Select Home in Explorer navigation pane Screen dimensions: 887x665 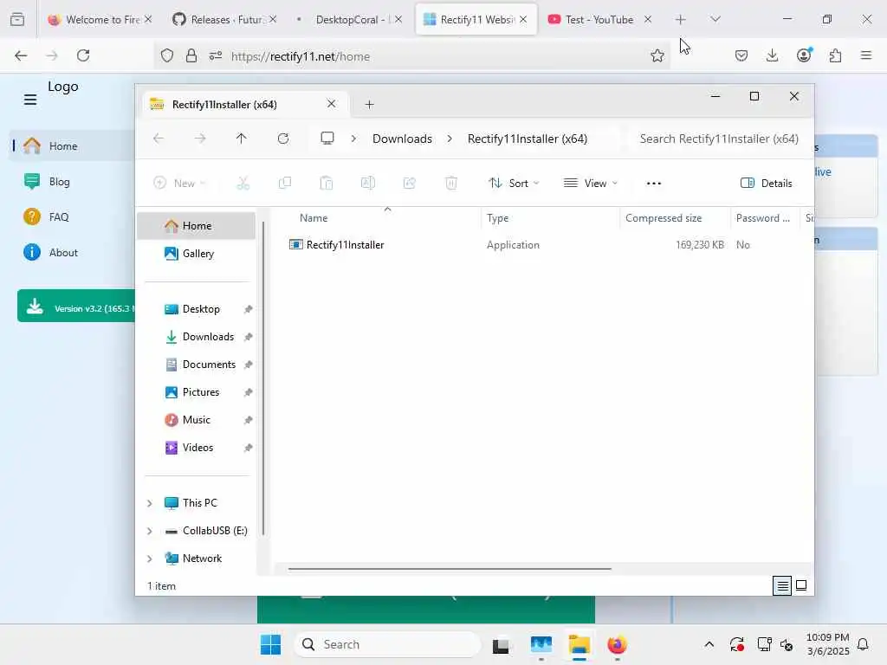point(197,226)
